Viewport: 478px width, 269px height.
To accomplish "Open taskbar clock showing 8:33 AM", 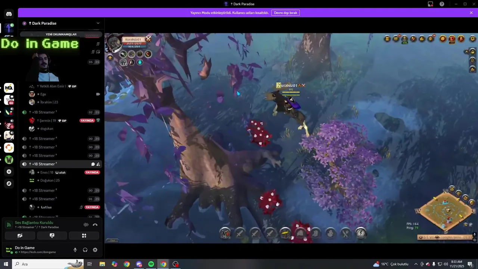I will [456, 264].
